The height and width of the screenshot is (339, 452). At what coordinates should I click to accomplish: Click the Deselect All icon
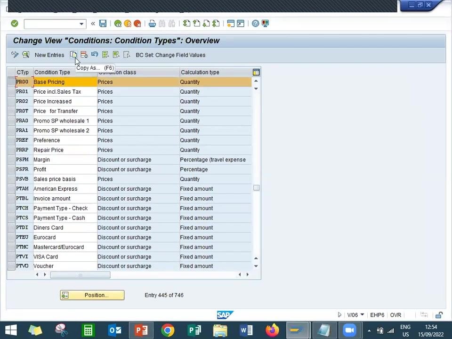(x=127, y=55)
